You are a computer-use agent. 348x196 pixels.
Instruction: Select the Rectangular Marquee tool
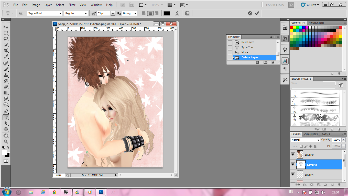click(x=6, y=33)
